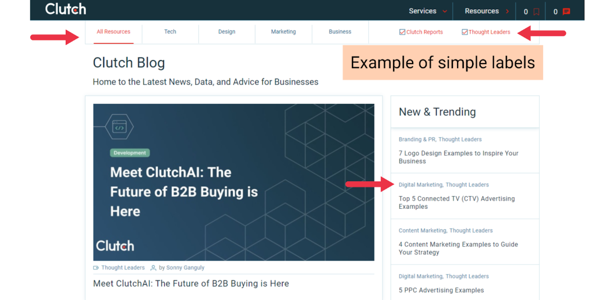
Task: Open the bookmarks icon in header
Action: click(x=536, y=12)
